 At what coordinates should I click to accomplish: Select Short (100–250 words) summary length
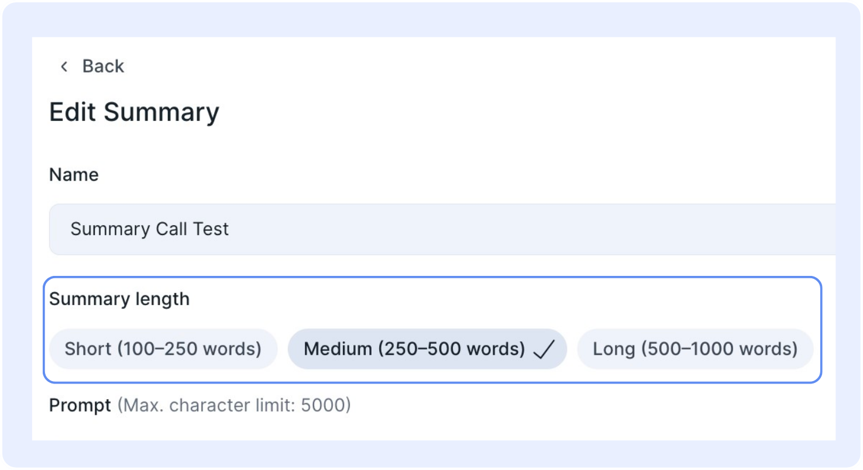tap(163, 349)
